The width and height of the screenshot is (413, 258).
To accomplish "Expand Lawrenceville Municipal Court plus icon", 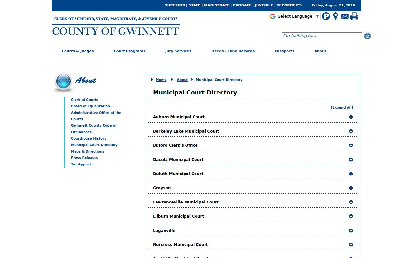I will pos(351,202).
